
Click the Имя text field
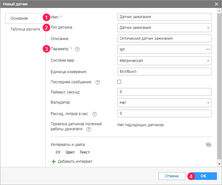[164, 17]
